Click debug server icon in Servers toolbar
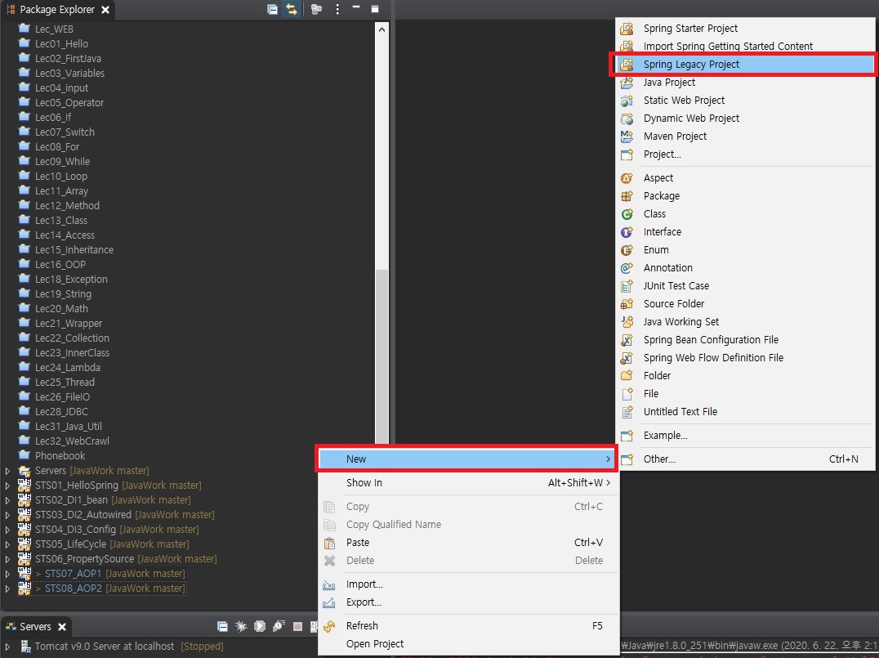 coord(241,626)
